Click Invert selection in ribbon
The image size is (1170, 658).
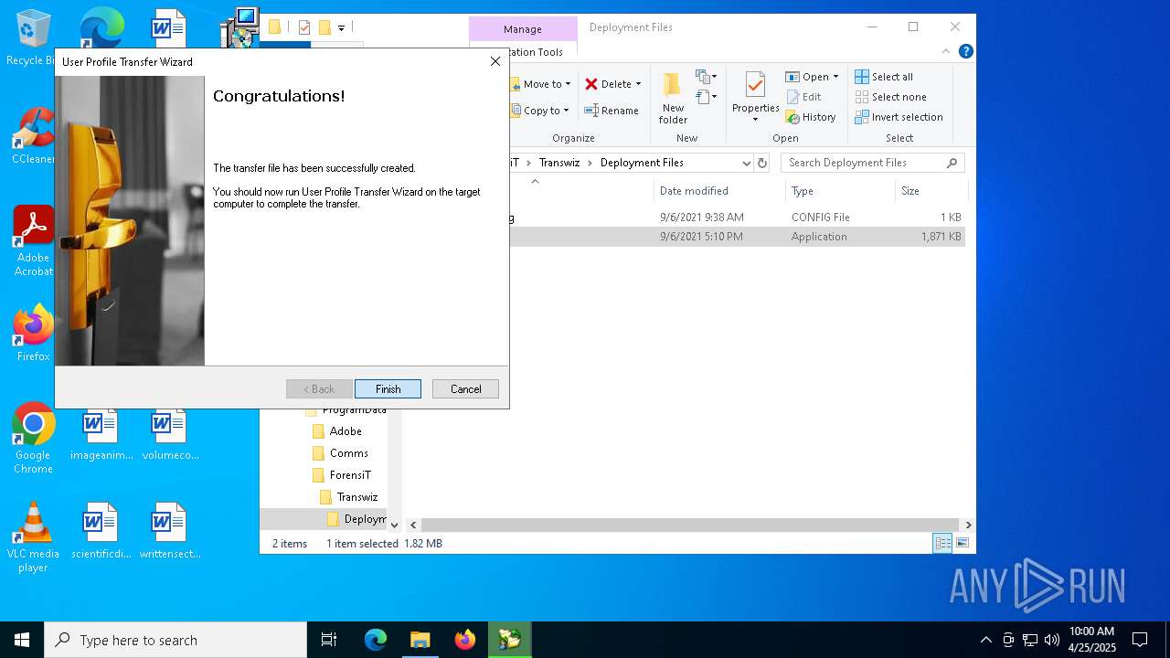pyautogui.click(x=899, y=117)
